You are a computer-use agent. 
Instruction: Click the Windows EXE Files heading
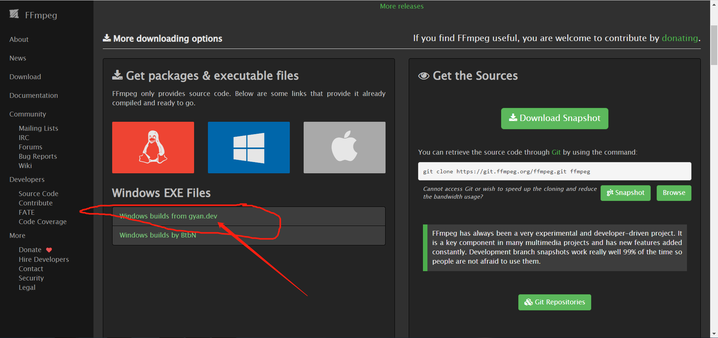[x=161, y=193]
